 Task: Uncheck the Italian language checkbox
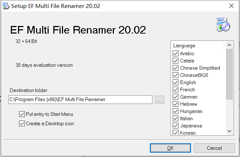click(175, 118)
